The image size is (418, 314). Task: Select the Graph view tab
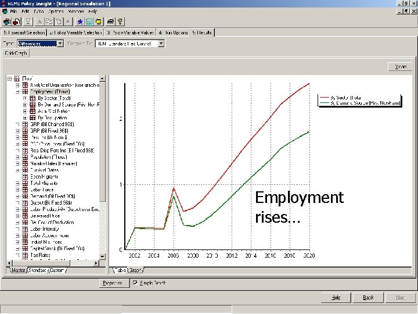[x=135, y=270]
